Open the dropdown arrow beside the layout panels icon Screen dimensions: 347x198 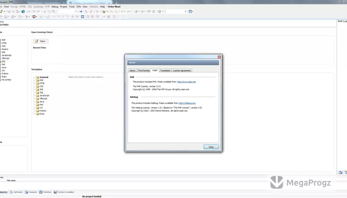tap(193, 12)
